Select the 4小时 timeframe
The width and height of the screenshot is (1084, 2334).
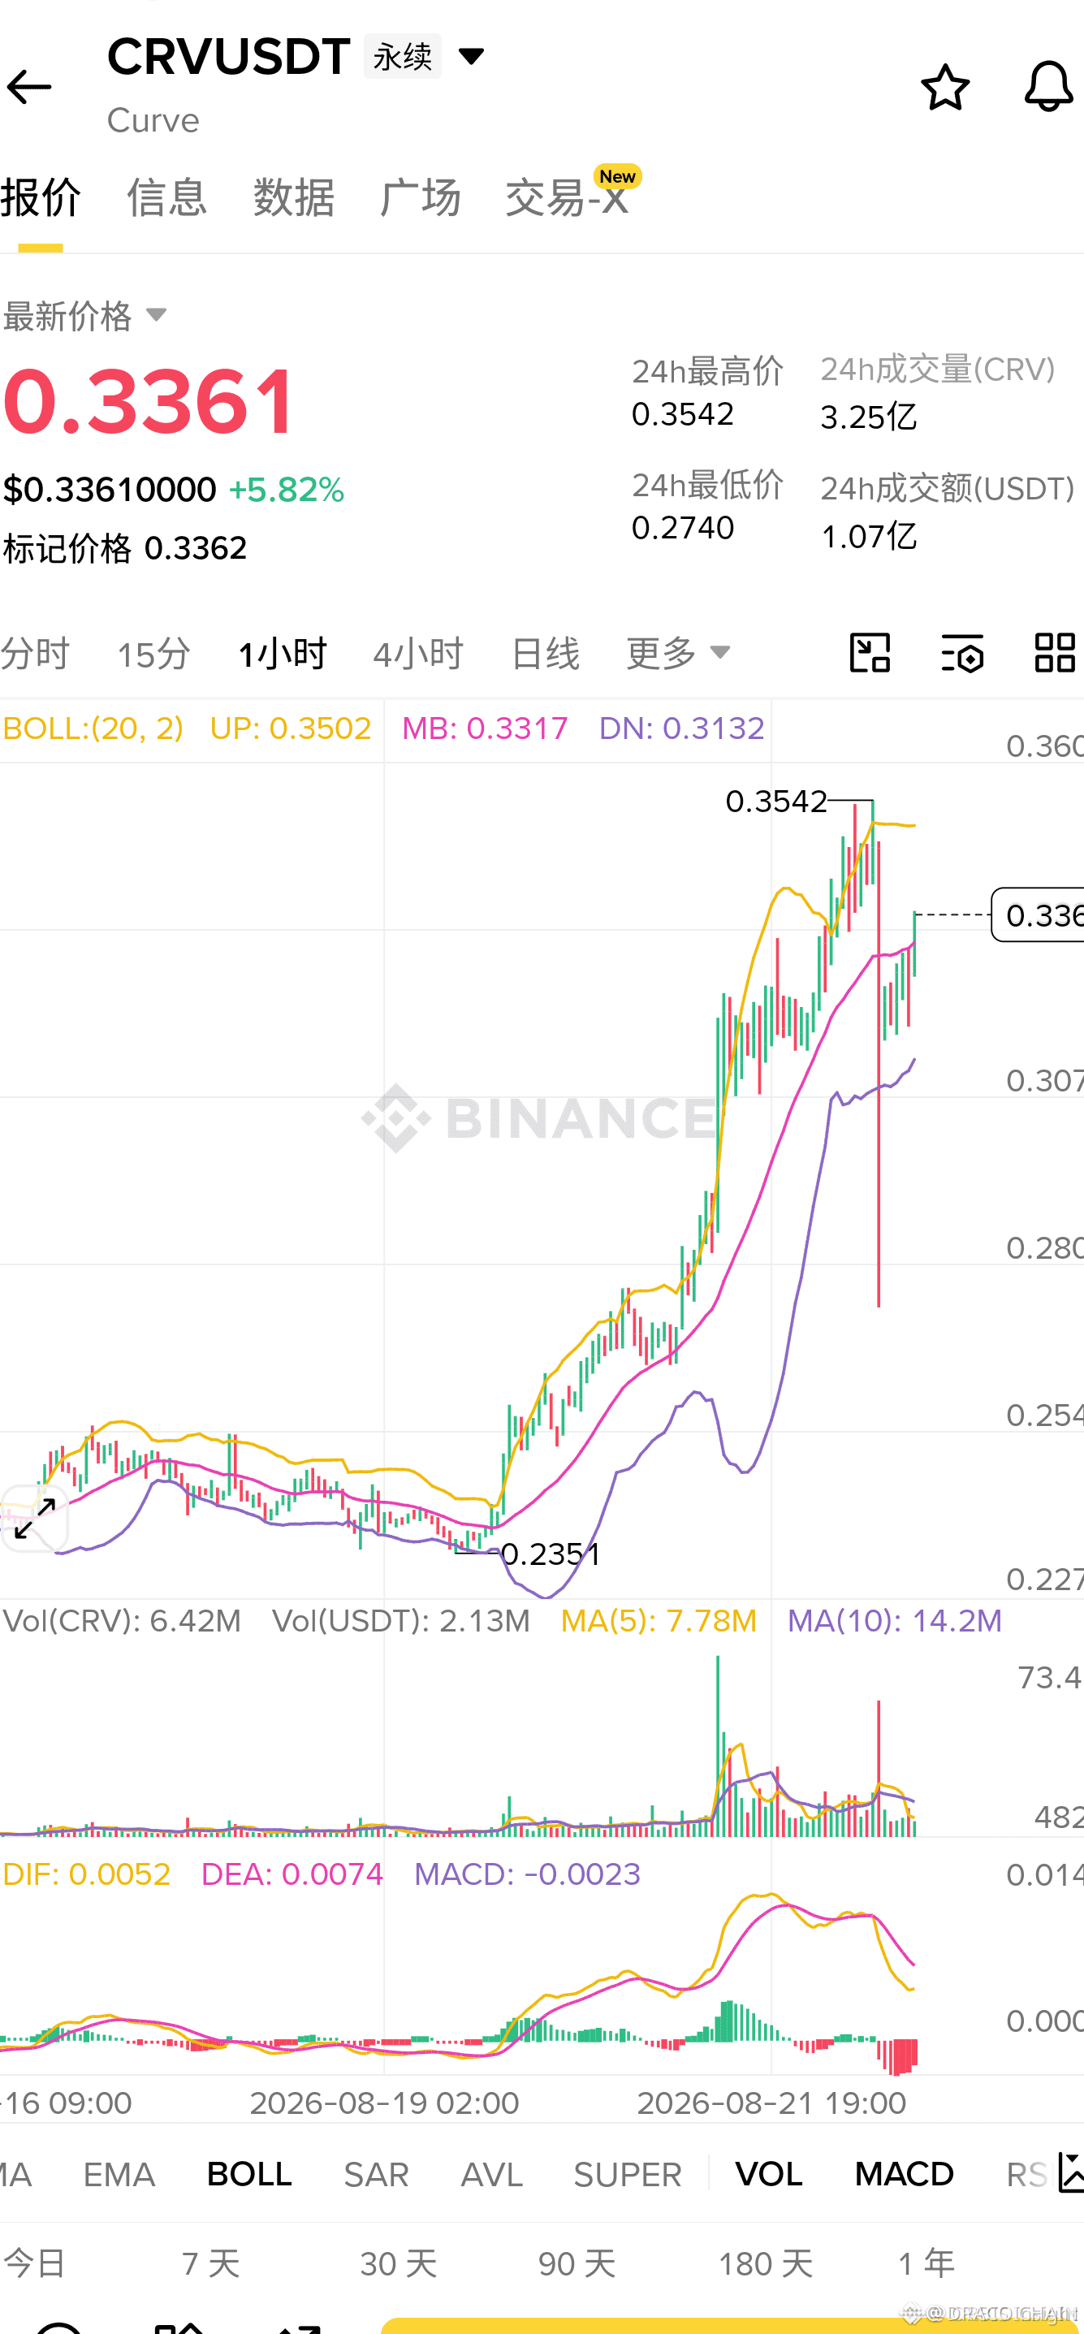[418, 652]
